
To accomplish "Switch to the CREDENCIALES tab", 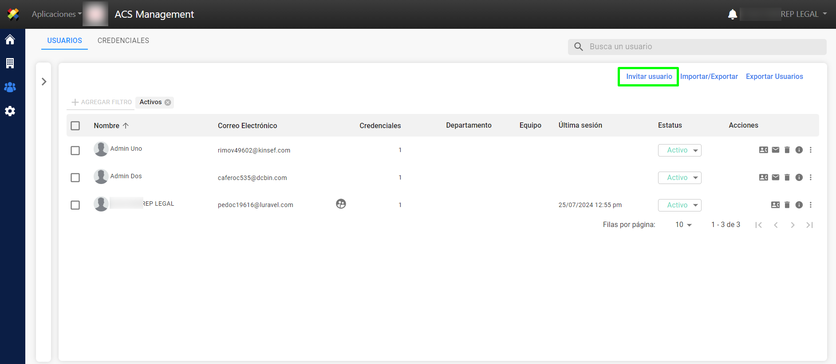I will 123,40.
